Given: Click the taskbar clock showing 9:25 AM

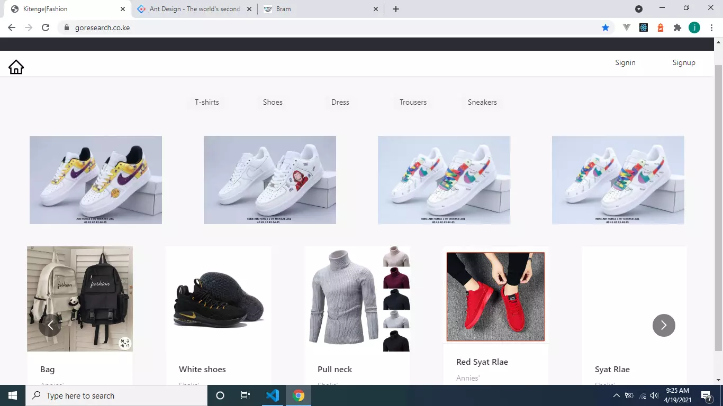Looking at the screenshot, I should pyautogui.click(x=677, y=395).
